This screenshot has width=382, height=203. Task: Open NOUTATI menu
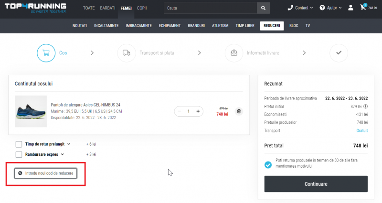pyautogui.click(x=80, y=26)
